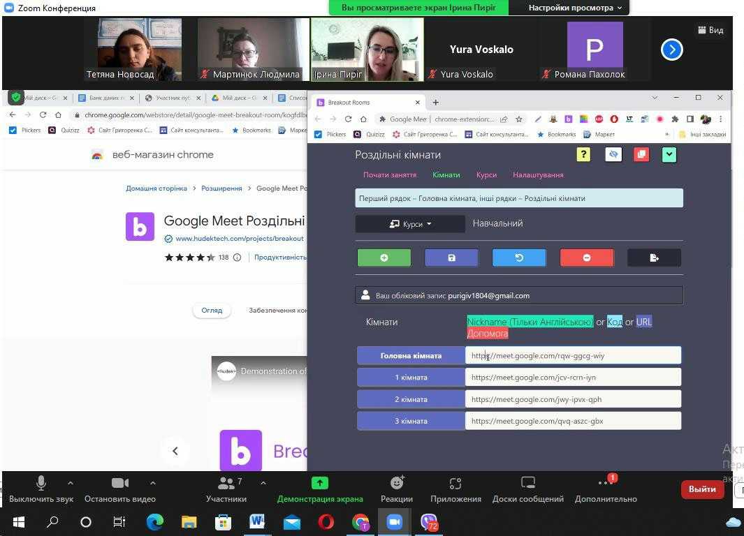This screenshot has height=536, width=744.
Task: Open Zoom Reactions smiley icon
Action: (x=397, y=483)
